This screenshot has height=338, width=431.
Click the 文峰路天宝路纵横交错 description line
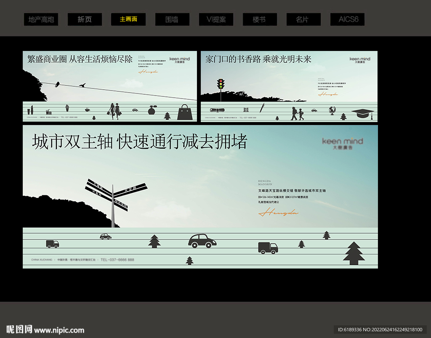[292, 190]
